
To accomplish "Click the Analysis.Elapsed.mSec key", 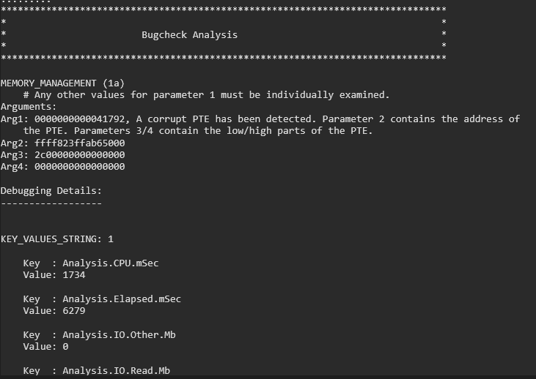I will pos(122,299).
